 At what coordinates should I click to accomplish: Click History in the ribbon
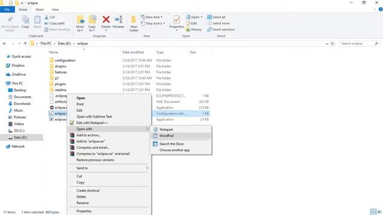pyautogui.click(x=194, y=29)
